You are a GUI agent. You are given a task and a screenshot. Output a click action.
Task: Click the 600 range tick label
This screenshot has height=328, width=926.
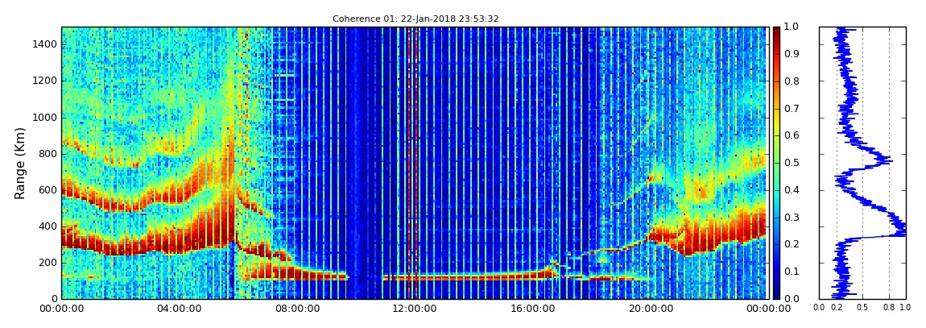(48, 189)
